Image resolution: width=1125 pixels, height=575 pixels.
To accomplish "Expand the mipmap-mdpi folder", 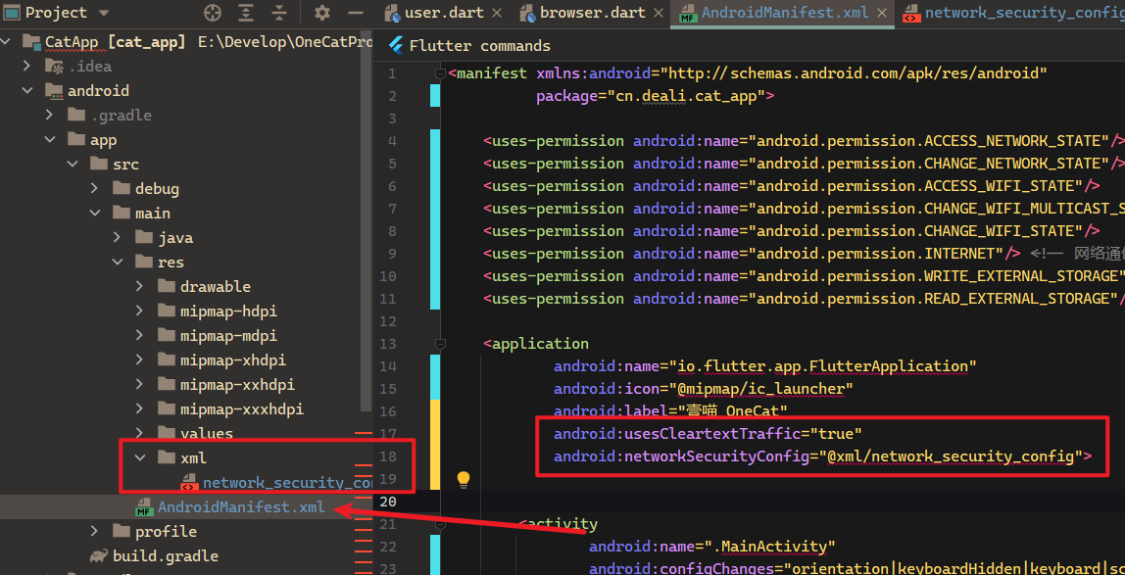I will (141, 336).
